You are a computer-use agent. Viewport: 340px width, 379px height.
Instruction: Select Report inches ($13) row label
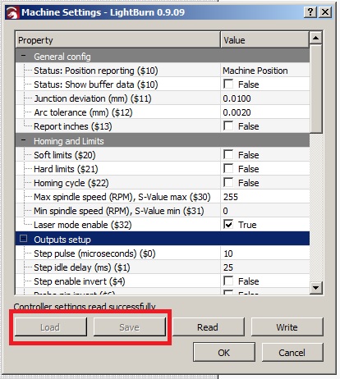73,126
